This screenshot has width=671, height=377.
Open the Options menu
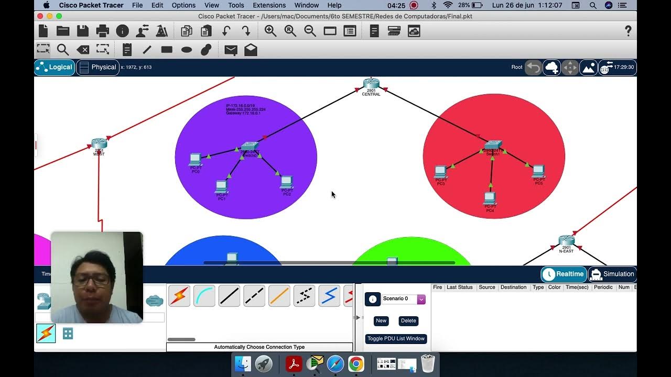tap(183, 5)
